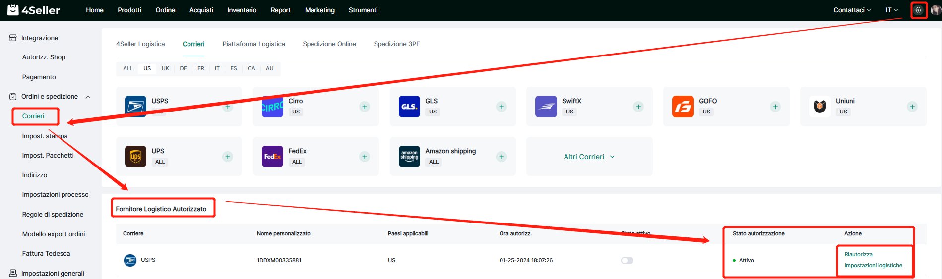This screenshot has height=279, width=942.
Task: Select the US country filter
Action: [147, 68]
